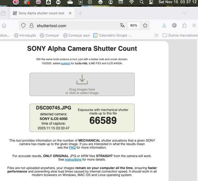Click the screen recording icon in menu bar
The height and width of the screenshot is (181, 198).
click(16, 2)
